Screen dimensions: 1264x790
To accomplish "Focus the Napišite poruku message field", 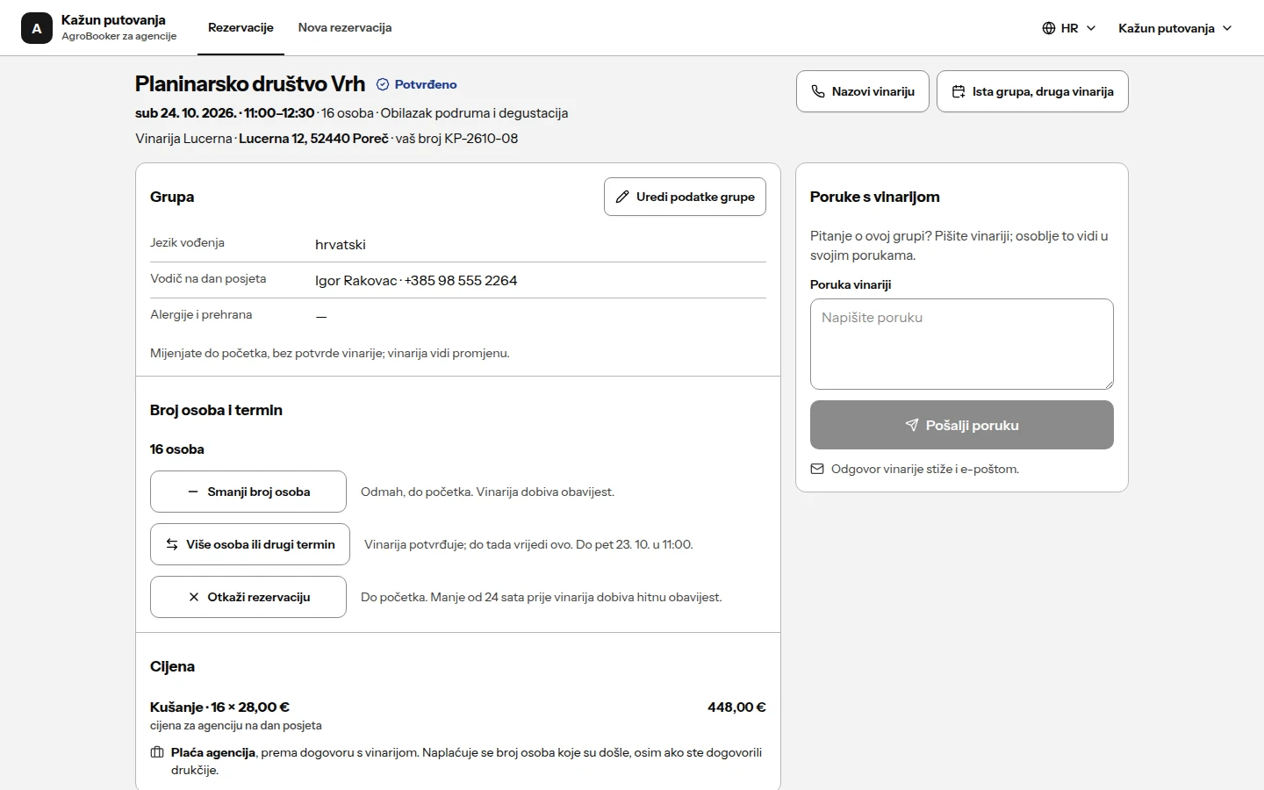I will (x=962, y=344).
